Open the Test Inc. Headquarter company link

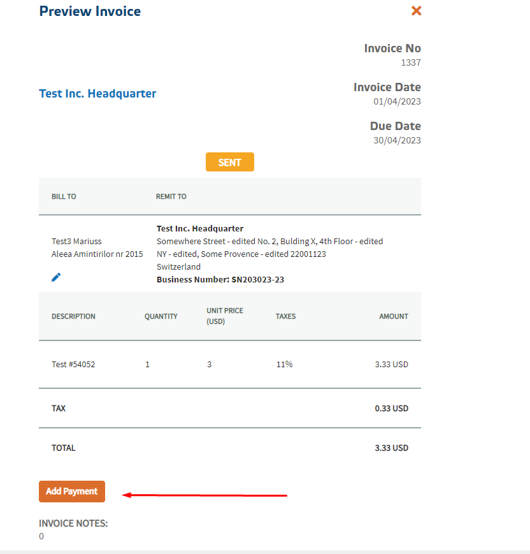click(97, 94)
